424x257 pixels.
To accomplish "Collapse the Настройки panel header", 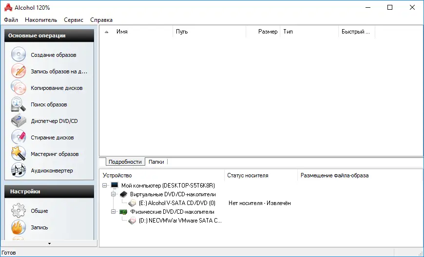I will (x=49, y=191).
